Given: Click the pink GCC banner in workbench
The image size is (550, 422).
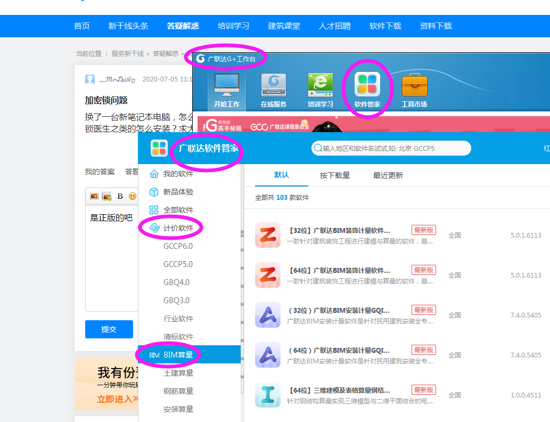Looking at the screenshot, I should coord(374,124).
